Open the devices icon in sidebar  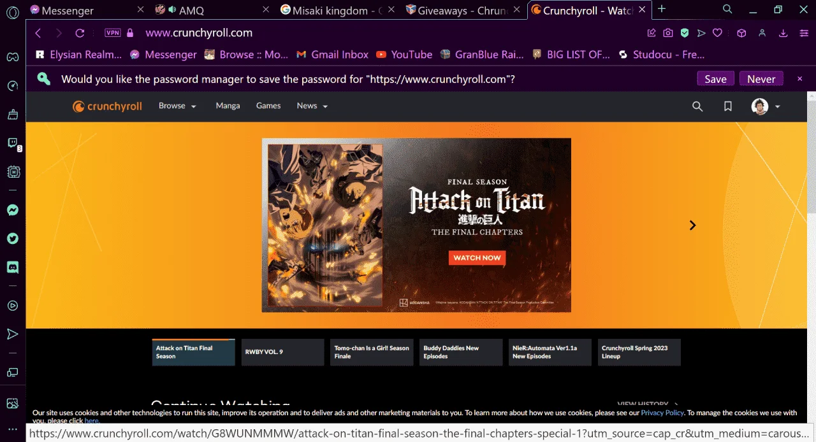13,373
